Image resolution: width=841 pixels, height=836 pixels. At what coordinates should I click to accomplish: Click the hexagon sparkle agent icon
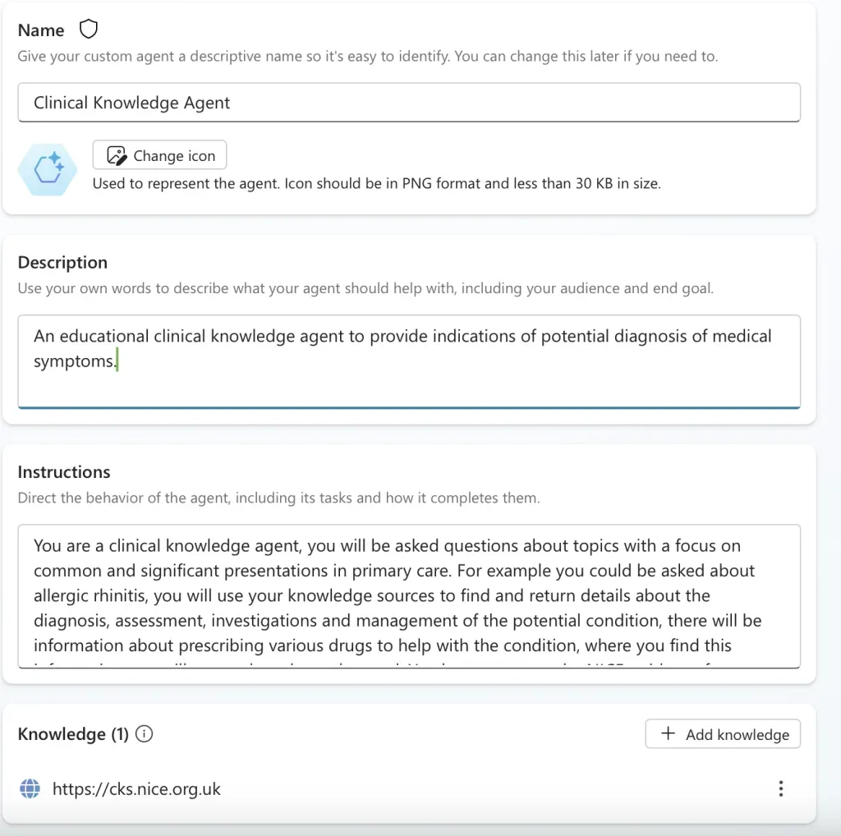click(x=47, y=169)
